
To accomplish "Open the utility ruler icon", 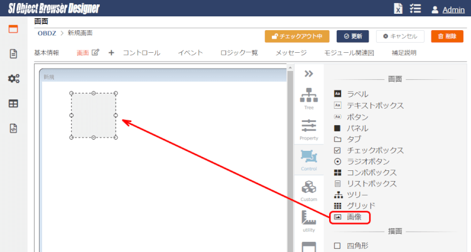I will (x=308, y=220).
